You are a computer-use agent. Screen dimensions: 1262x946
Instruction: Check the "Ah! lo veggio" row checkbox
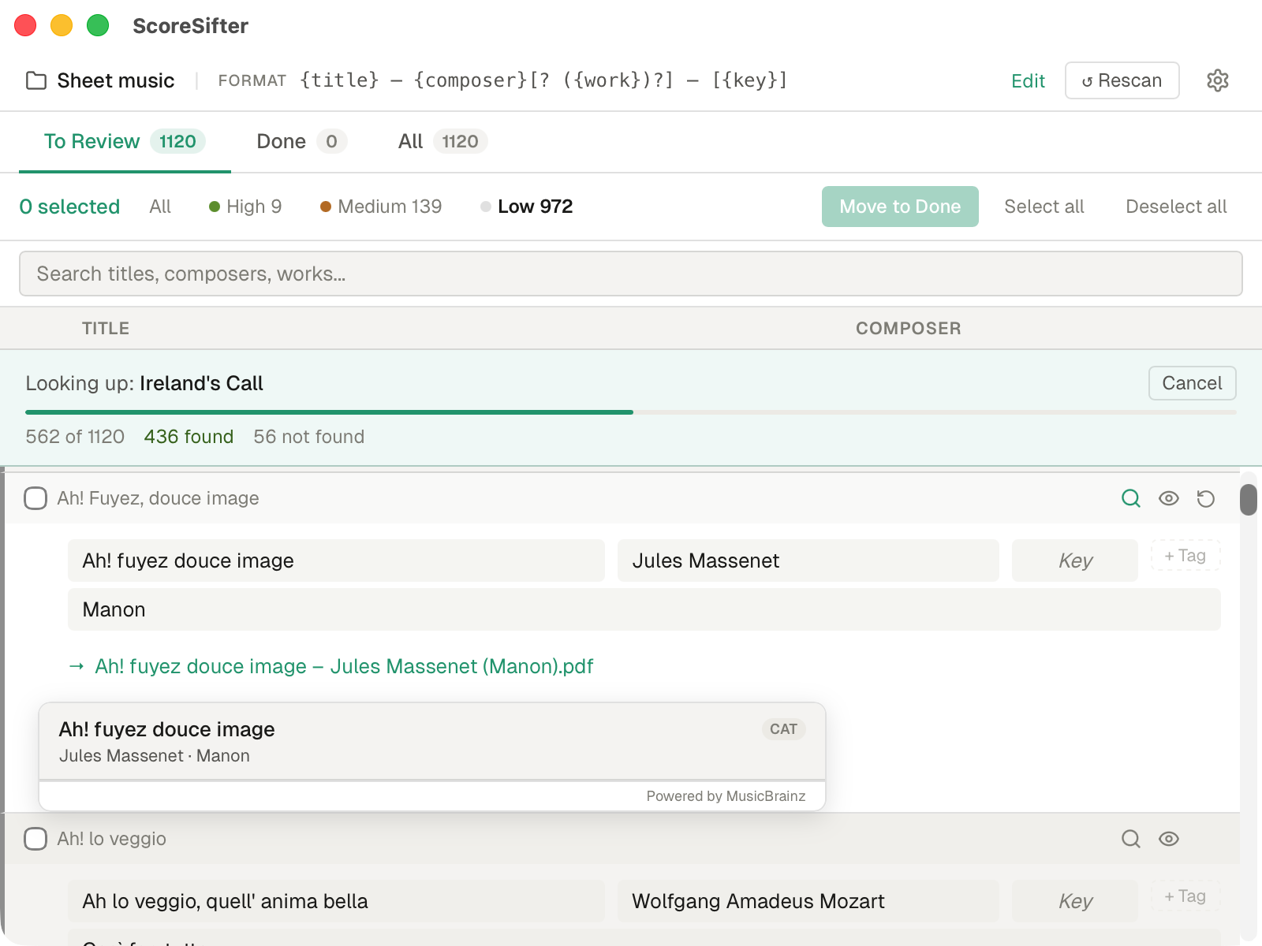coord(35,839)
